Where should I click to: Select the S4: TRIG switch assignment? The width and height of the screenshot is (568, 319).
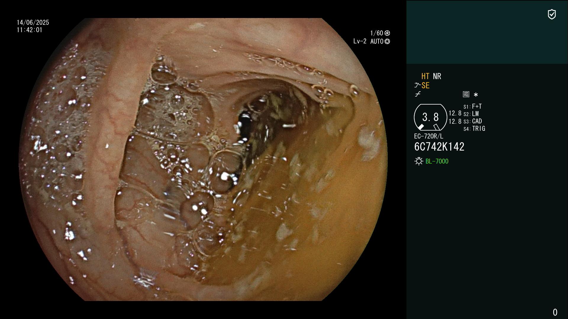point(474,128)
